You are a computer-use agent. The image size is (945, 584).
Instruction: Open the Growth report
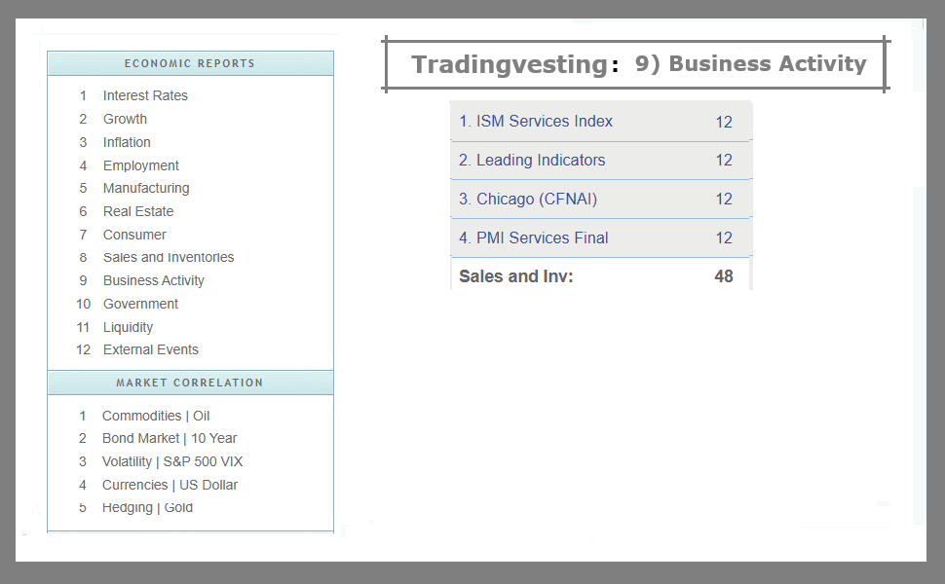[x=125, y=119]
